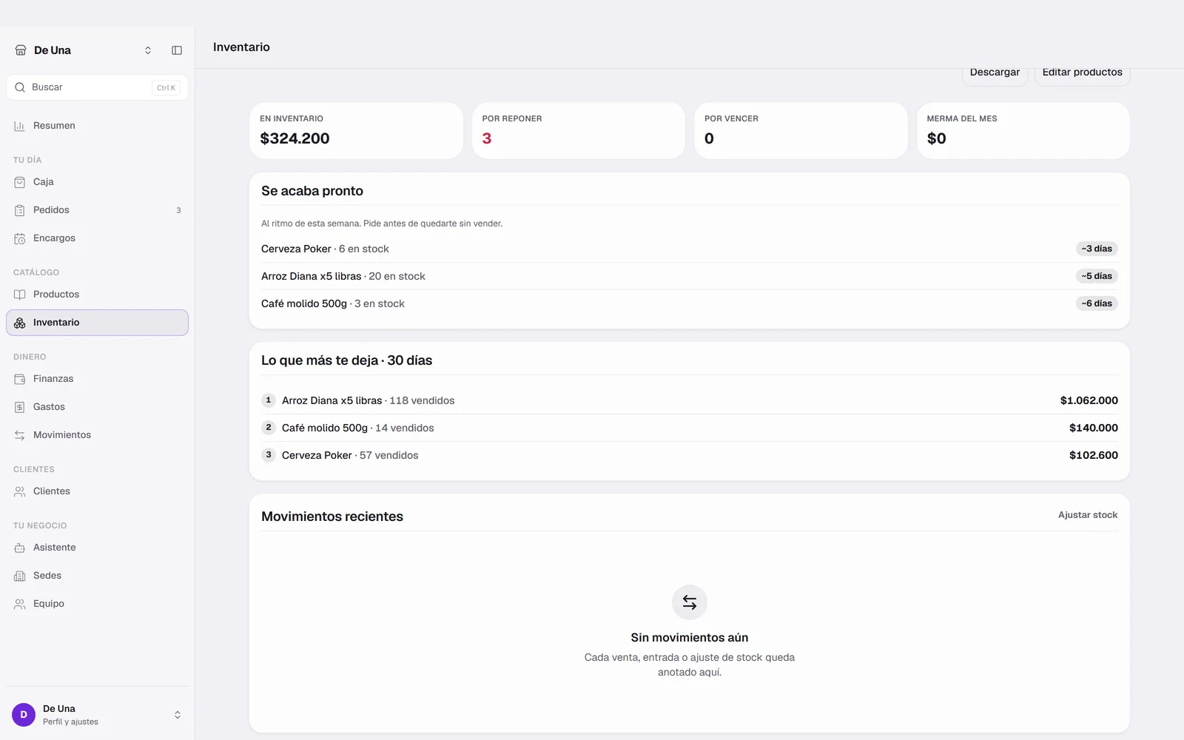
Task: Click the Inventario boxes icon
Action: [20, 323]
